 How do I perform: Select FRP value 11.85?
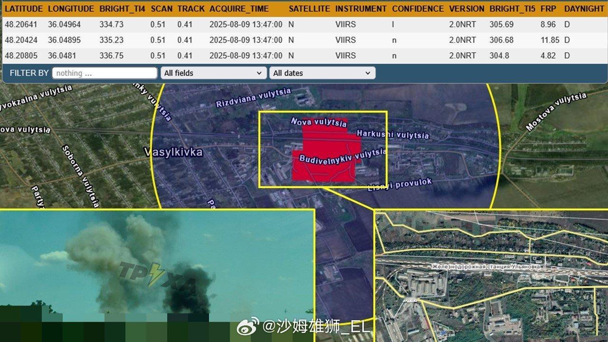point(550,40)
